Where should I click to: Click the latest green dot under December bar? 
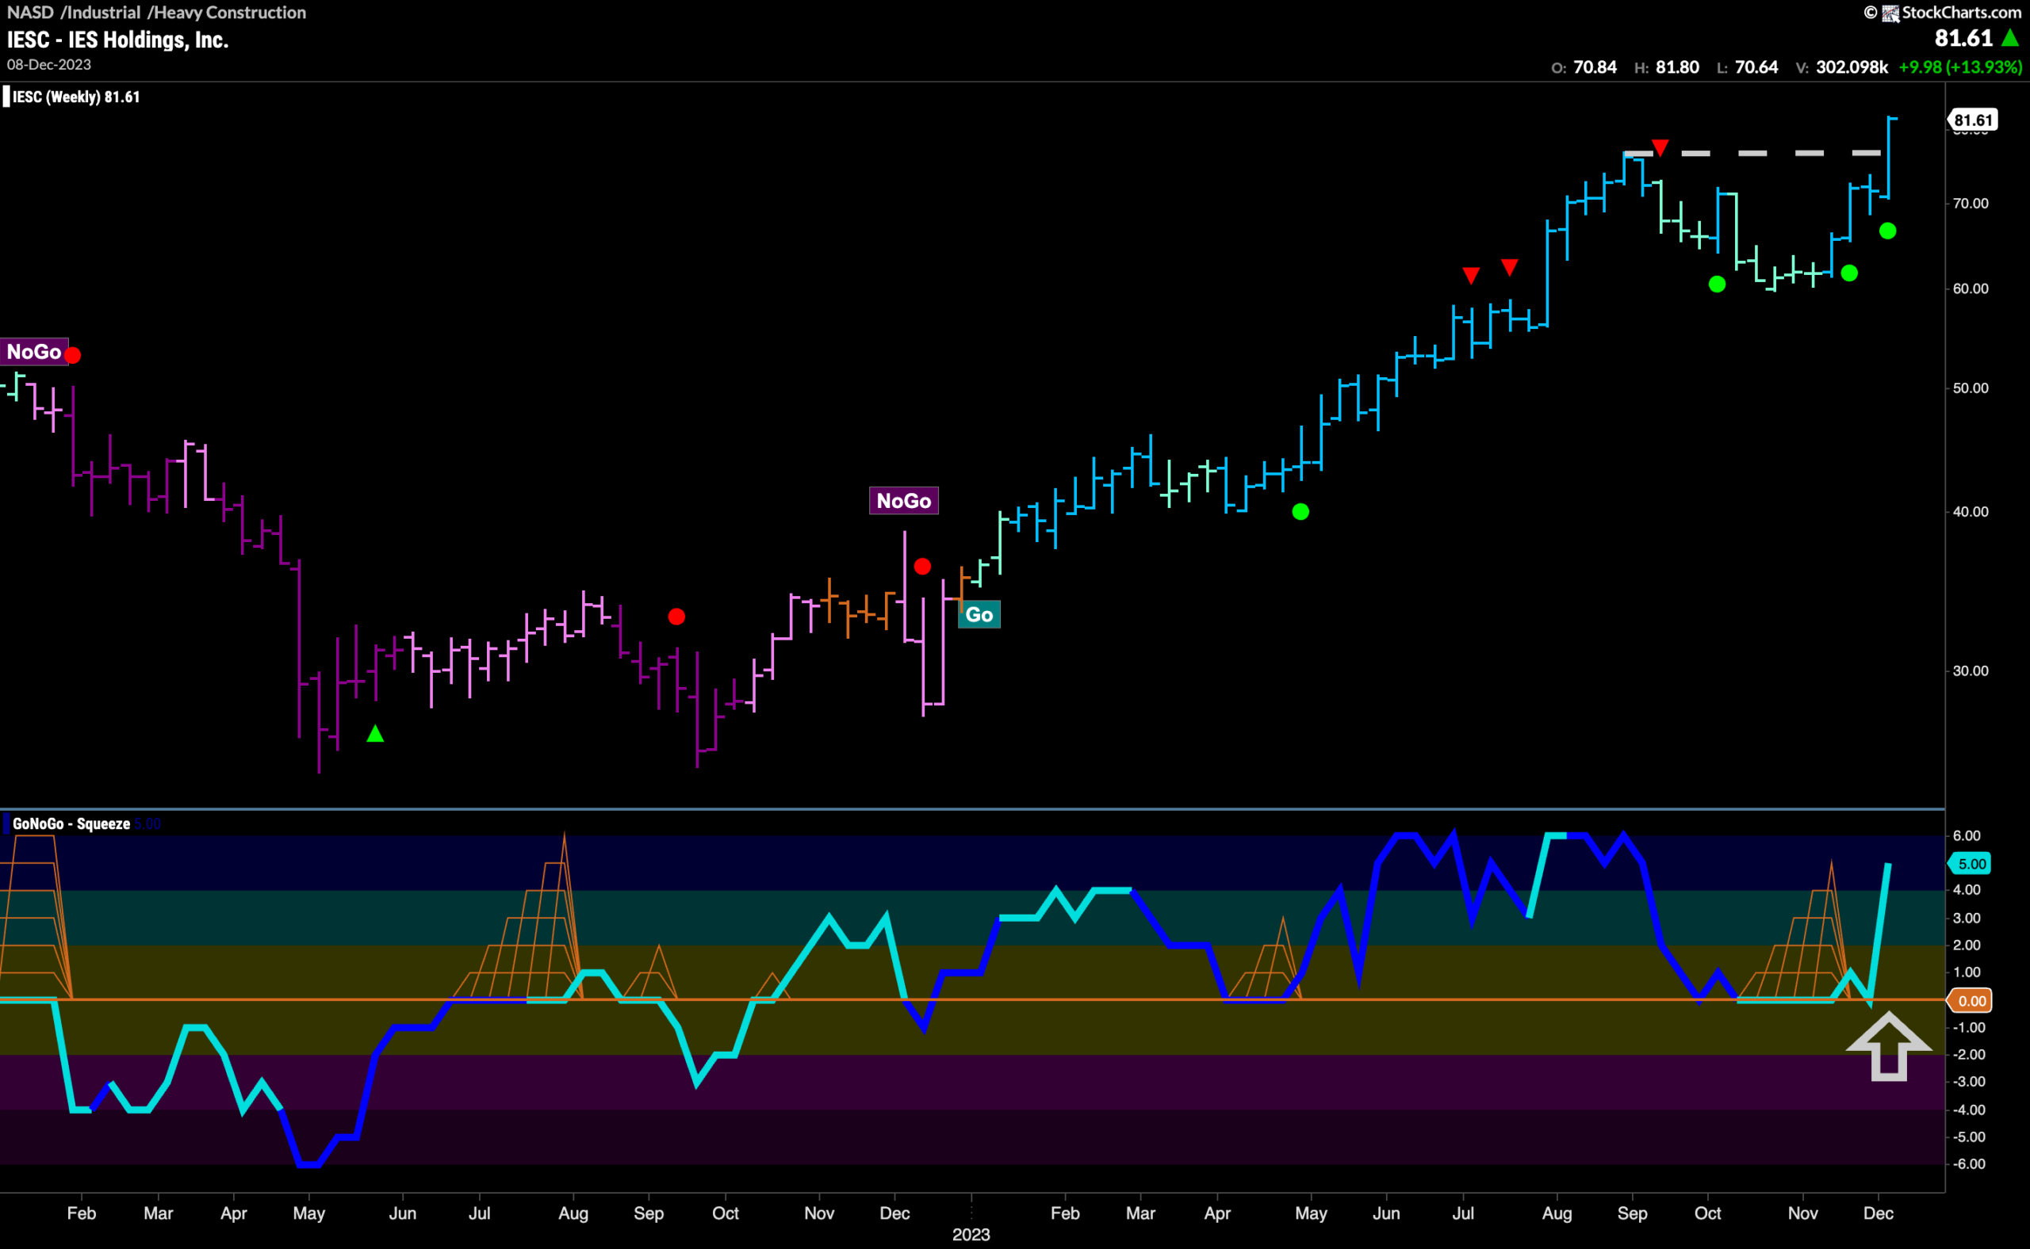pyautogui.click(x=1888, y=231)
